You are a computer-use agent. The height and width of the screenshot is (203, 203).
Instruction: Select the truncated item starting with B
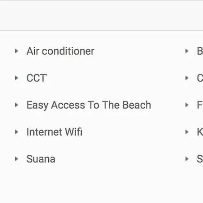click(x=200, y=51)
